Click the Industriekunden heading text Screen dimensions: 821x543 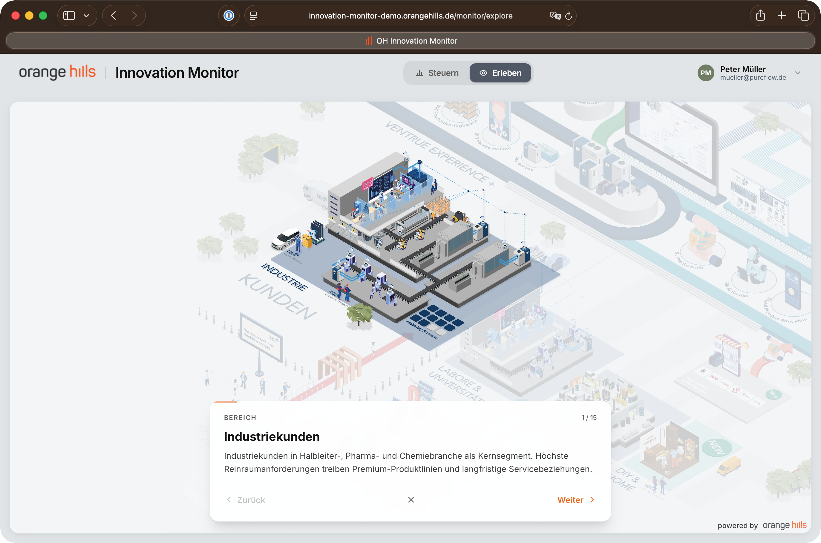(272, 436)
